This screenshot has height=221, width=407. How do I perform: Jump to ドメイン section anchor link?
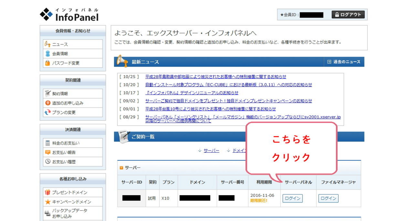pos(239,150)
